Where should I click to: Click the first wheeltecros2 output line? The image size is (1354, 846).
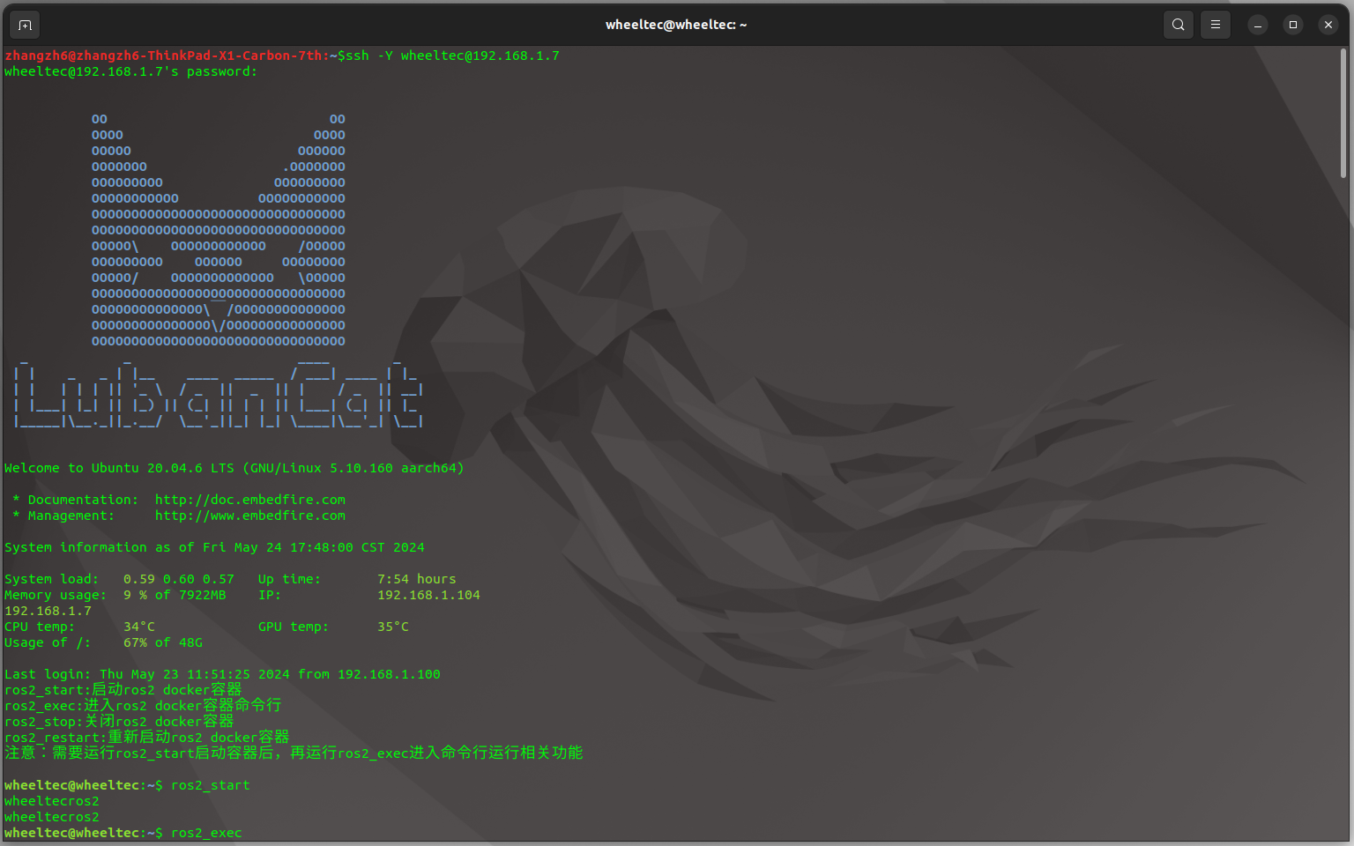click(x=52, y=801)
